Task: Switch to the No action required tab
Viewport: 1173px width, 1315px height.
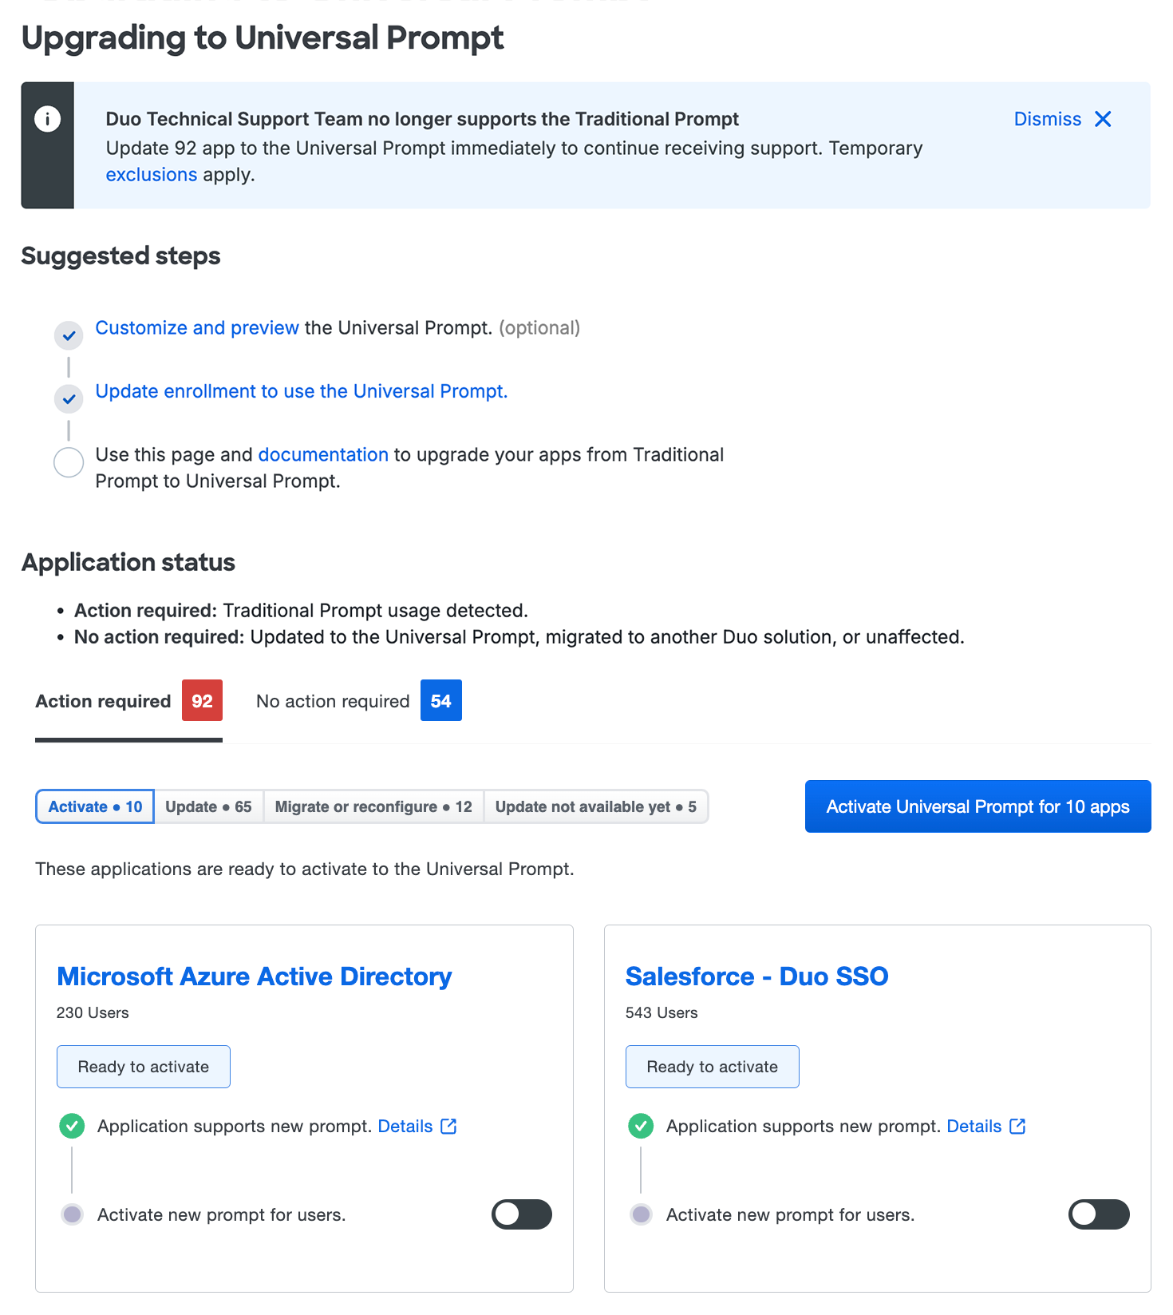Action: click(358, 701)
